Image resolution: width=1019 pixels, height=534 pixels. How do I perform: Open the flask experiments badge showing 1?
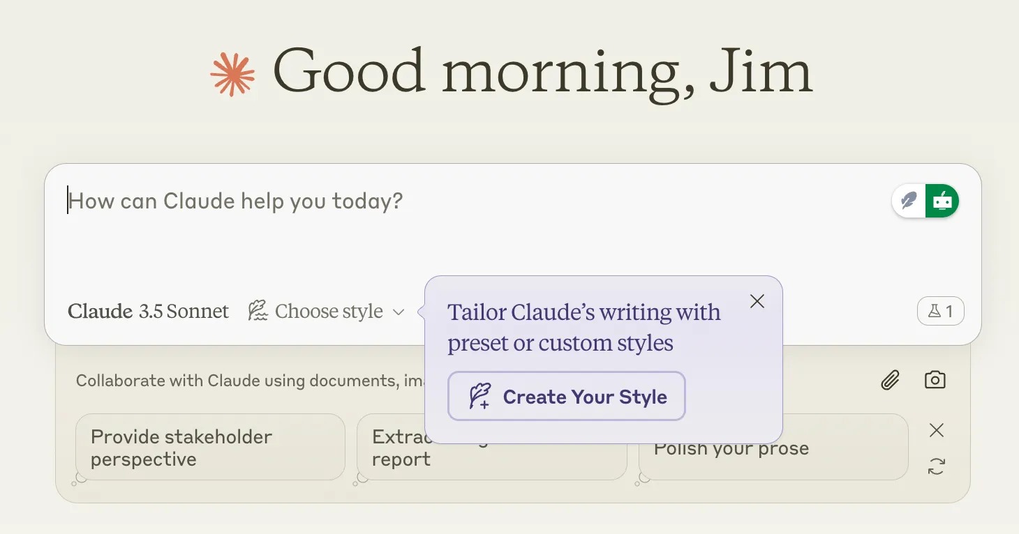[940, 312]
